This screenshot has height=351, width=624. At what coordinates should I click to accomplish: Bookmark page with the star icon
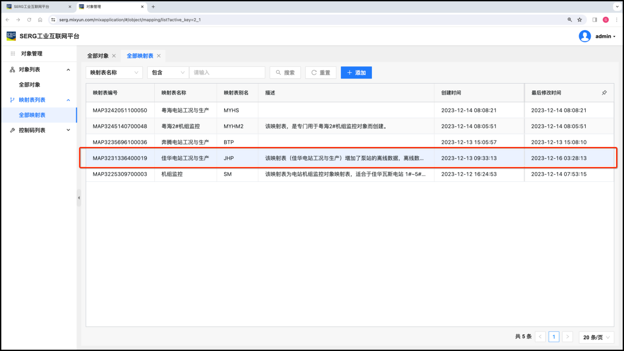[x=580, y=20]
